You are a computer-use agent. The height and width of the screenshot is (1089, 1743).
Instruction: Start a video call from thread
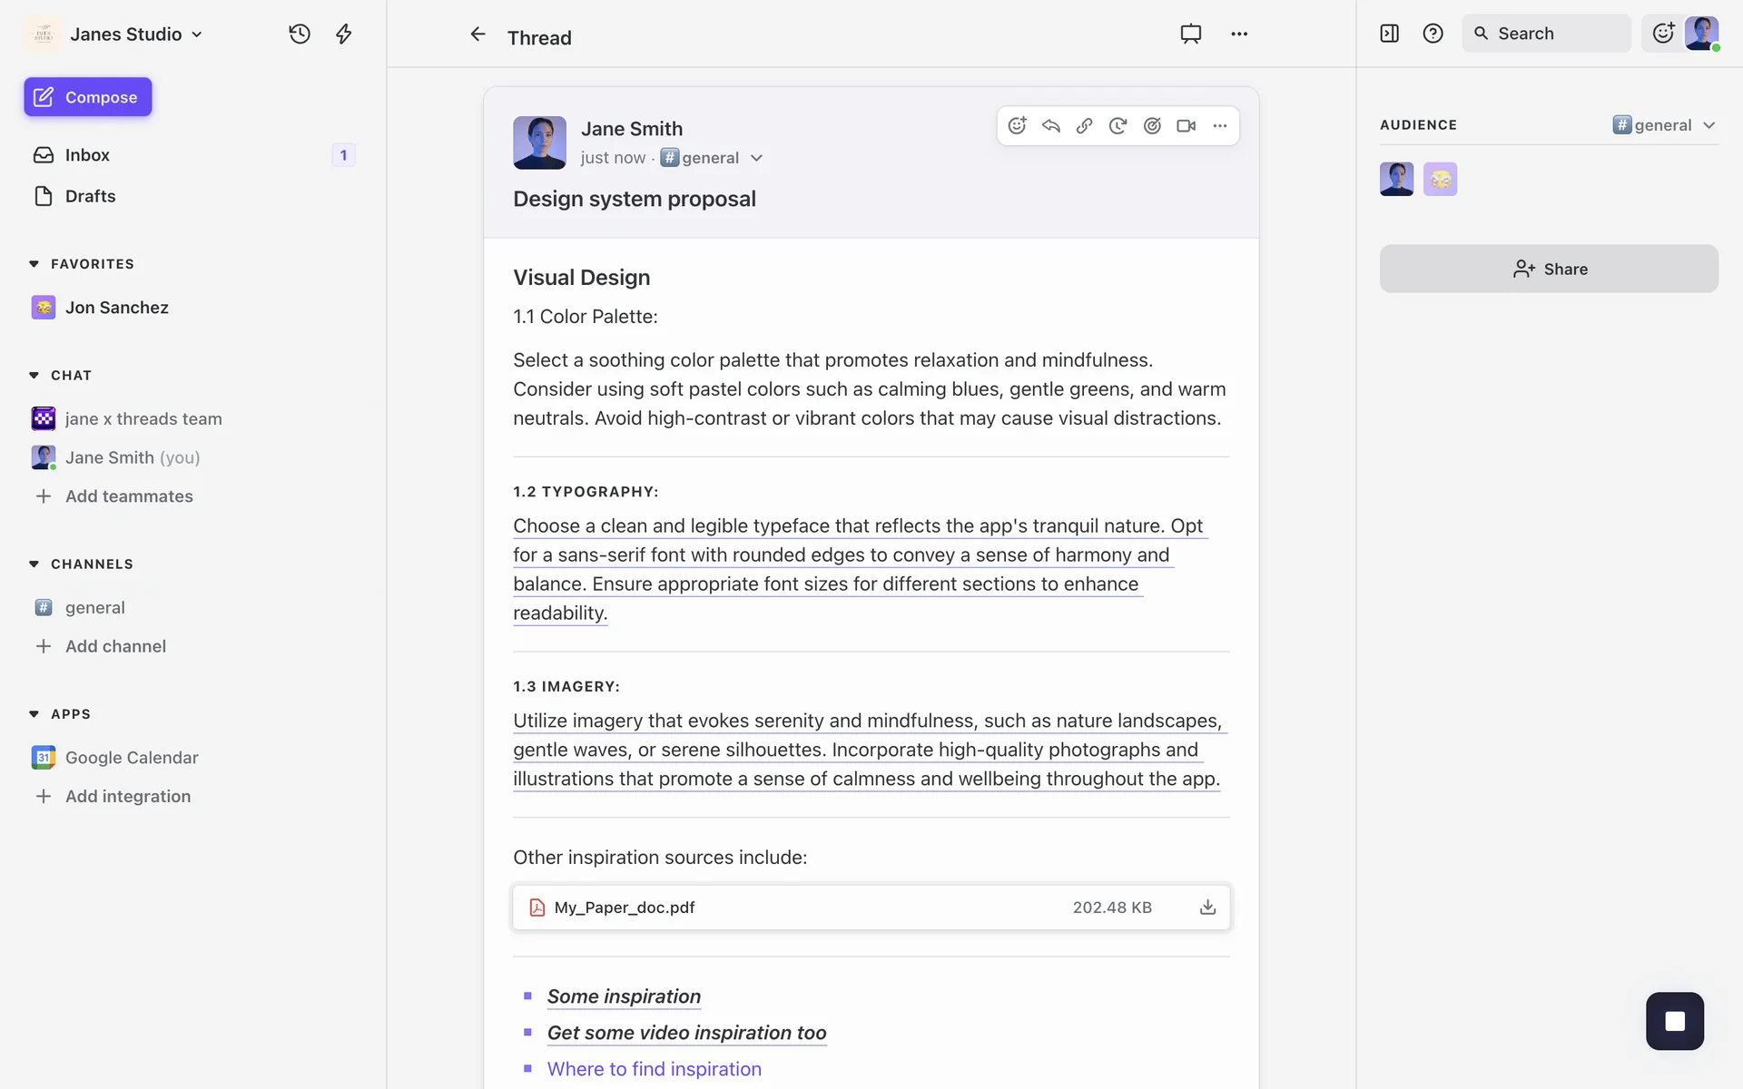(x=1186, y=126)
